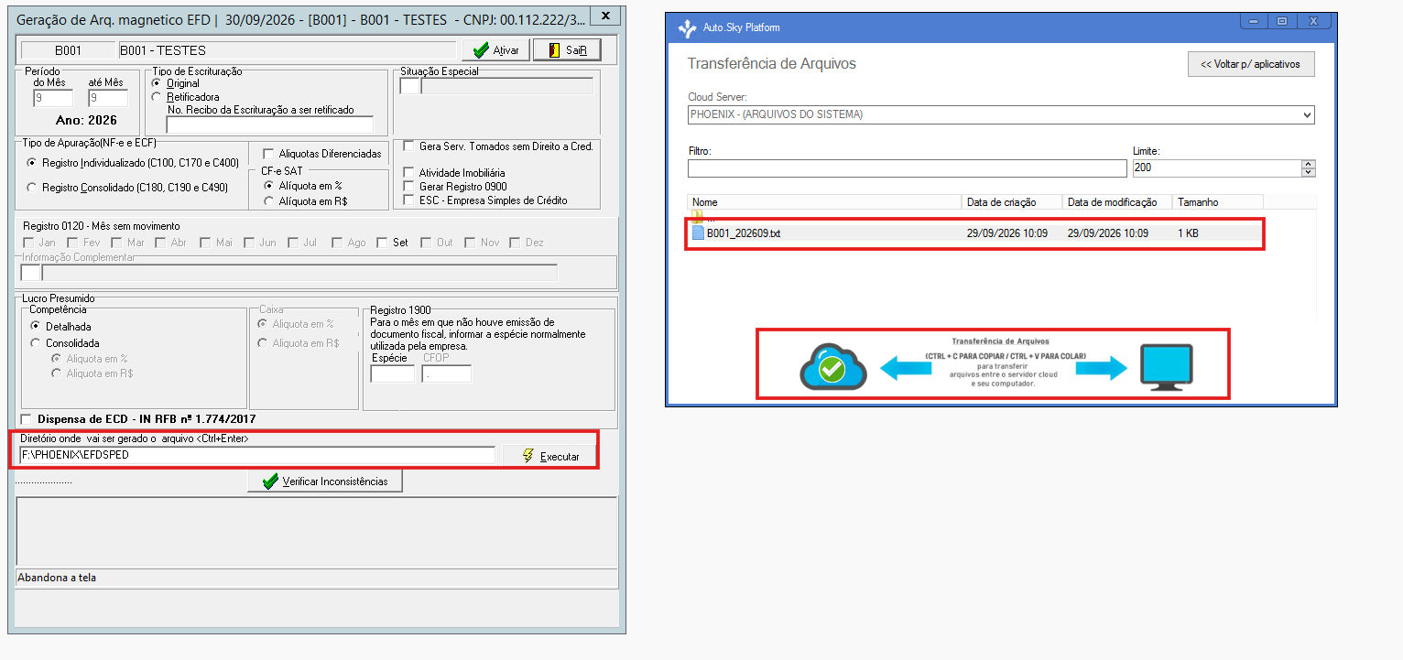The image size is (1403, 660).
Task: Click the Espécie field in Registro 1900
Action: pos(392,373)
